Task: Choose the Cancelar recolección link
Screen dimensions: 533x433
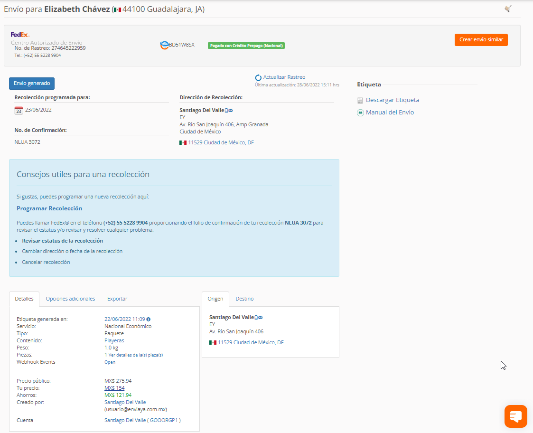Action: coord(46,262)
